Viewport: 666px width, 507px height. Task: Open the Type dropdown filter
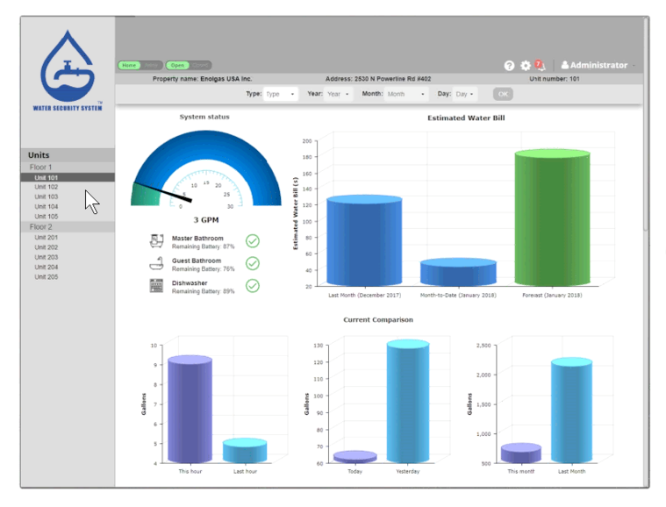(x=281, y=94)
